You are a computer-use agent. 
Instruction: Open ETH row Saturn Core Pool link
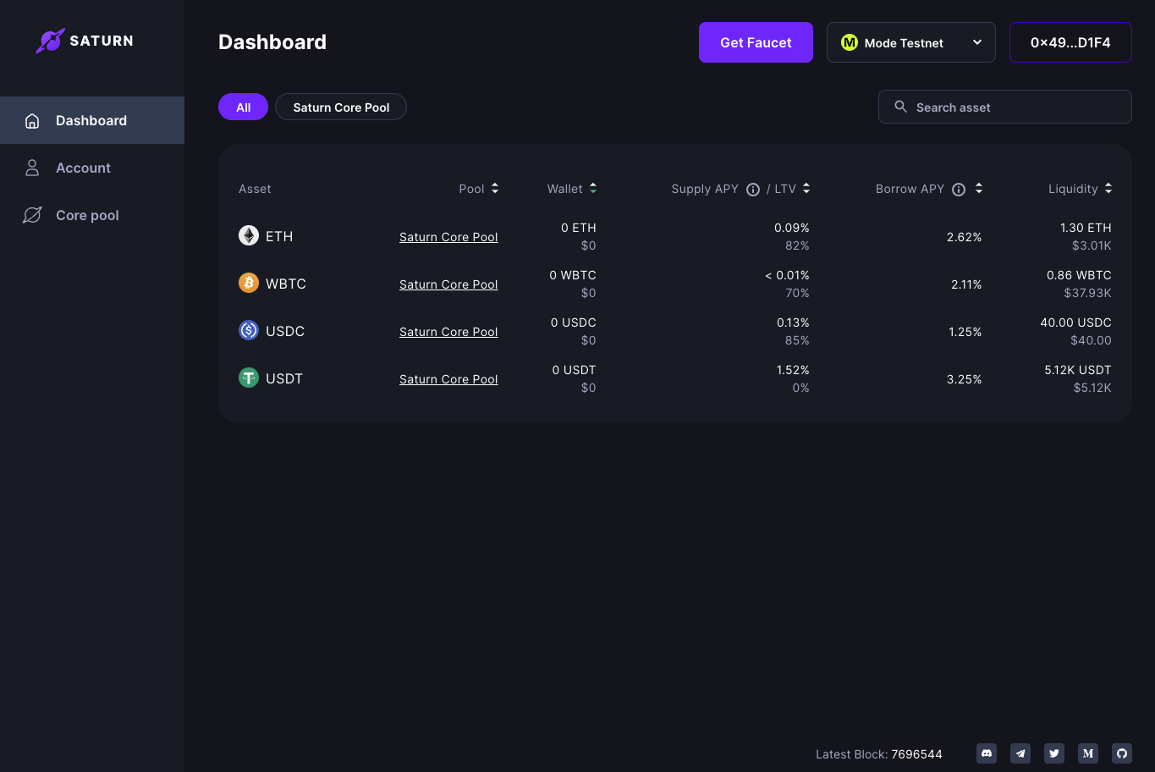[x=448, y=237]
